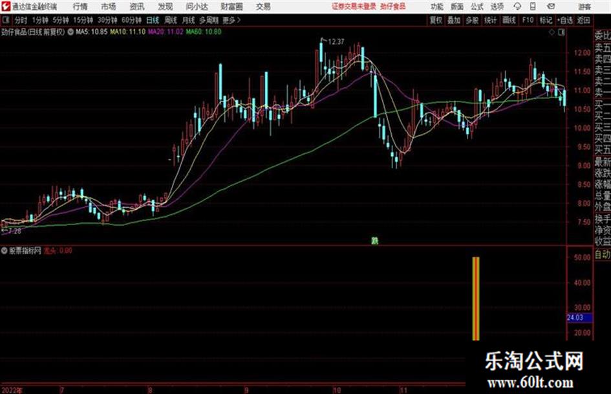Open the 市场 menu

coord(109,6)
